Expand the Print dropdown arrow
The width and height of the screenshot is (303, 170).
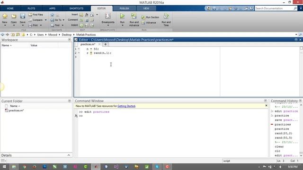41,25
